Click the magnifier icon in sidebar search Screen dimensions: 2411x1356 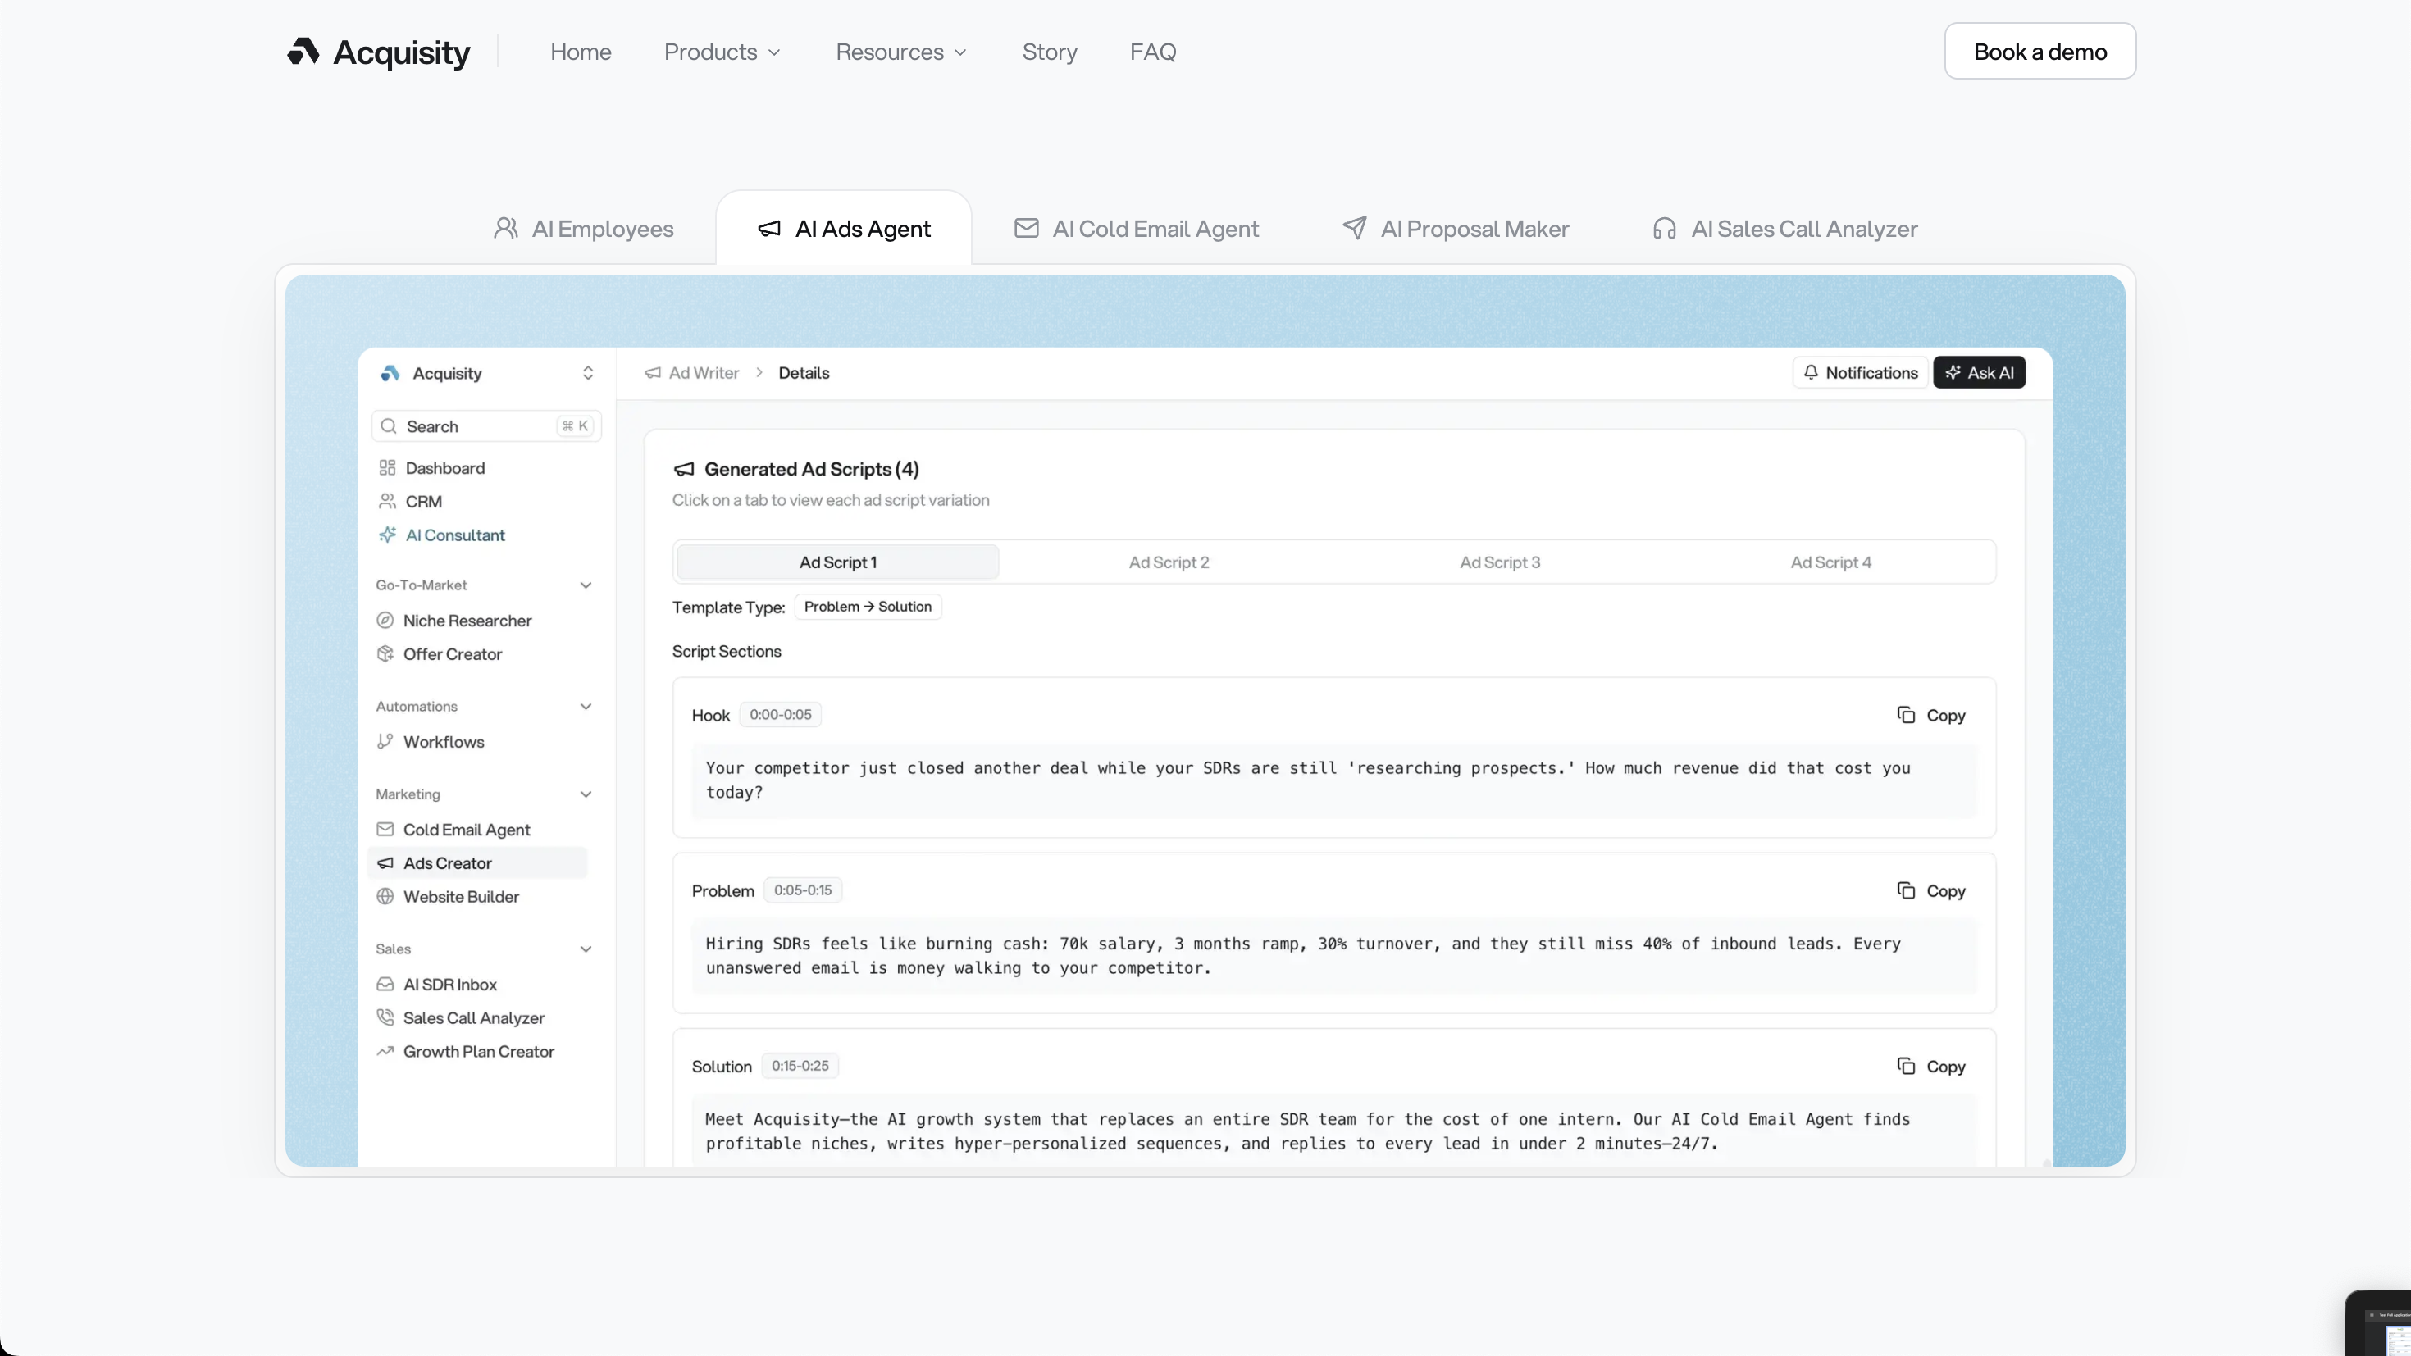click(x=389, y=425)
